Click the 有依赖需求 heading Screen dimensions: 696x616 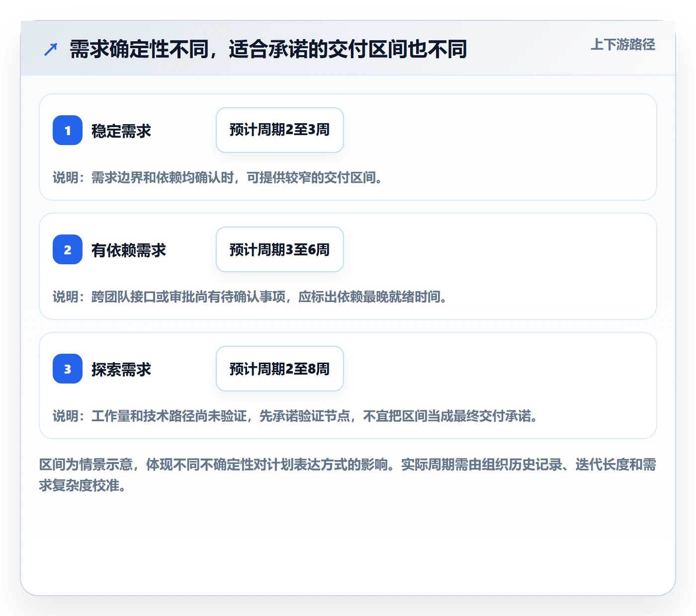[129, 250]
